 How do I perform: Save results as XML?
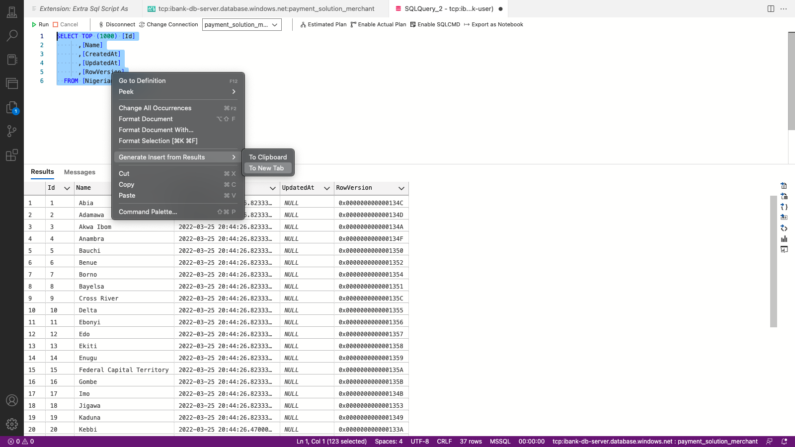point(784,228)
